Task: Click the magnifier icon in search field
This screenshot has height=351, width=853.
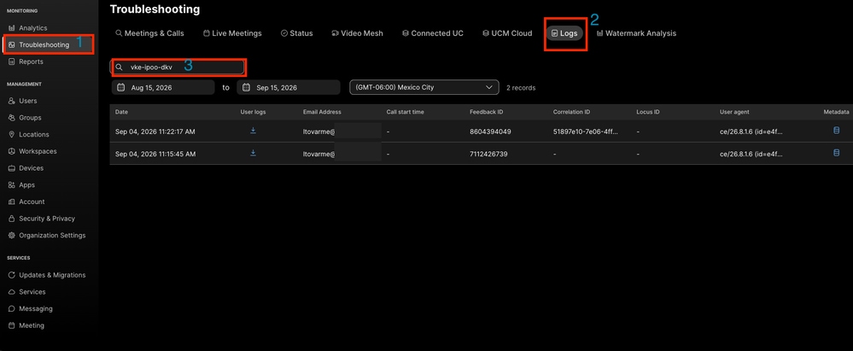Action: point(119,67)
